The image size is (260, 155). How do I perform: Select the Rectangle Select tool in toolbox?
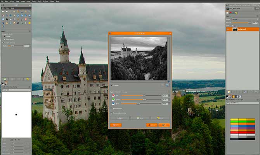3,12
